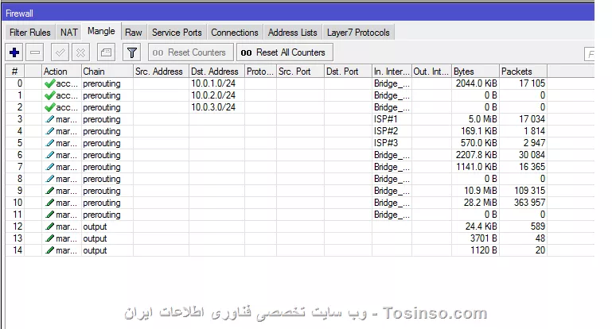Sort by the Chain column header
This screenshot has height=329, width=612.
[x=107, y=72]
